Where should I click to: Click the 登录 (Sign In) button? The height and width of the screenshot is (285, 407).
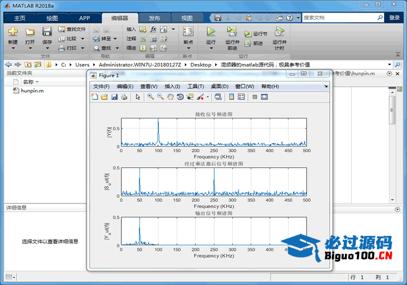point(394,18)
